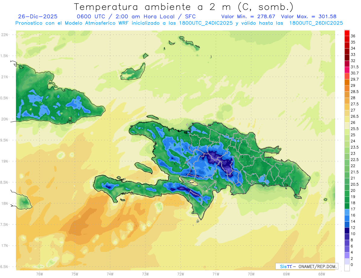
Task: Click 'Valor Max. = 301.58'
Action: click(309, 16)
